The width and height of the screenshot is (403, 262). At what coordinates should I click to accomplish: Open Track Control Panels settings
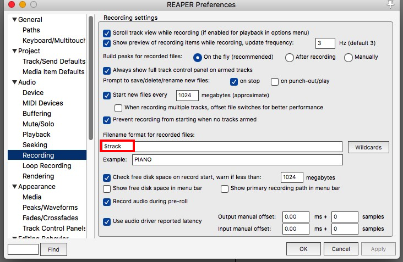pyautogui.click(x=54, y=228)
